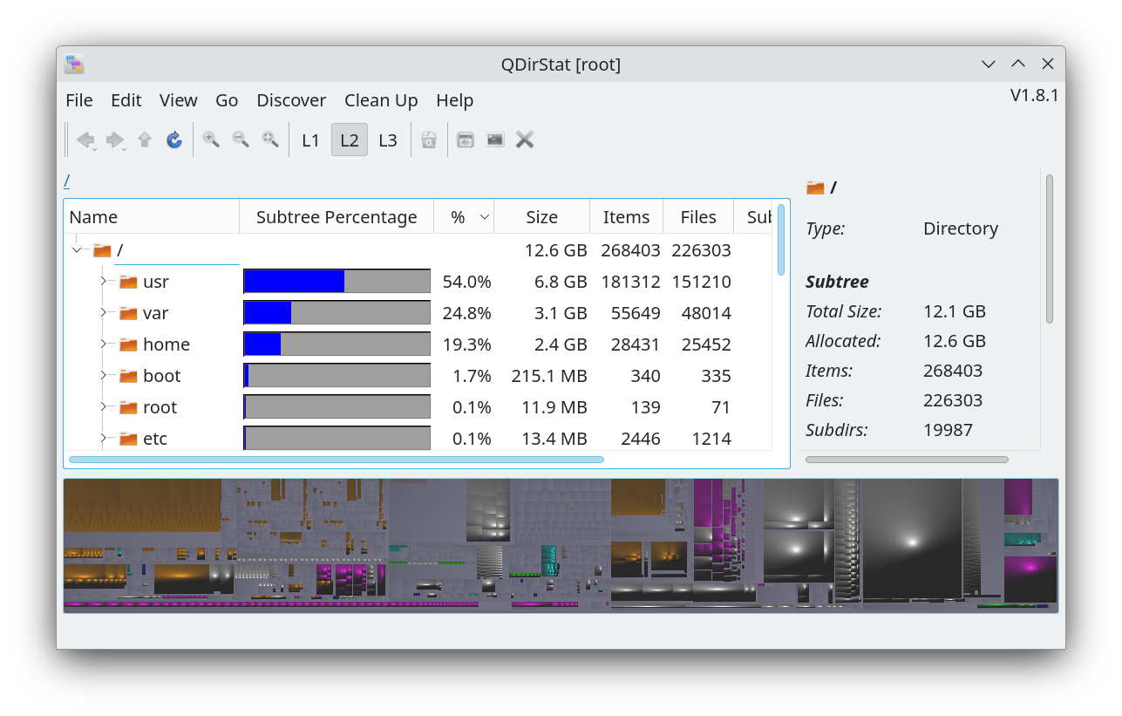Click the home subtree percentage bar
The height and width of the screenshot is (716, 1122).
337,344
